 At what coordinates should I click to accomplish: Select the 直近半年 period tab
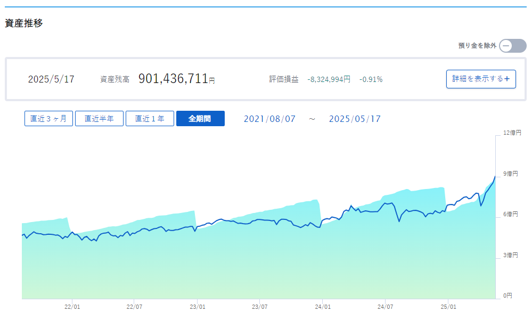click(x=99, y=118)
